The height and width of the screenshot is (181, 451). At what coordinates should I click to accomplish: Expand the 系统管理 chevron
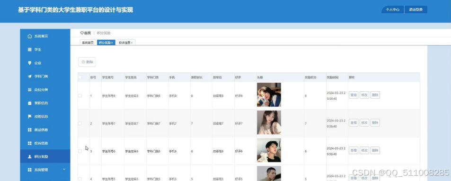(64, 170)
